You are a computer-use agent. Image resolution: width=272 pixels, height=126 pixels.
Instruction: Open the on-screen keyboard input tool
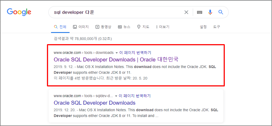tap(199, 12)
